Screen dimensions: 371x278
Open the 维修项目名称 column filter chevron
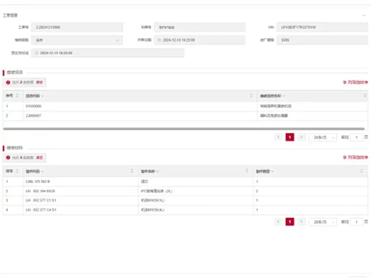pos(283,96)
